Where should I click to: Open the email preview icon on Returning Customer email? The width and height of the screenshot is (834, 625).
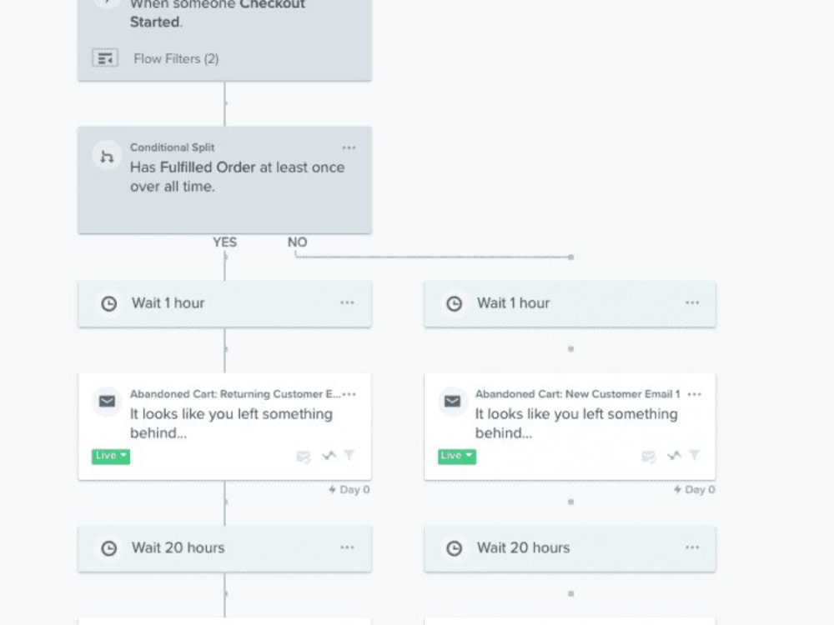coord(303,456)
